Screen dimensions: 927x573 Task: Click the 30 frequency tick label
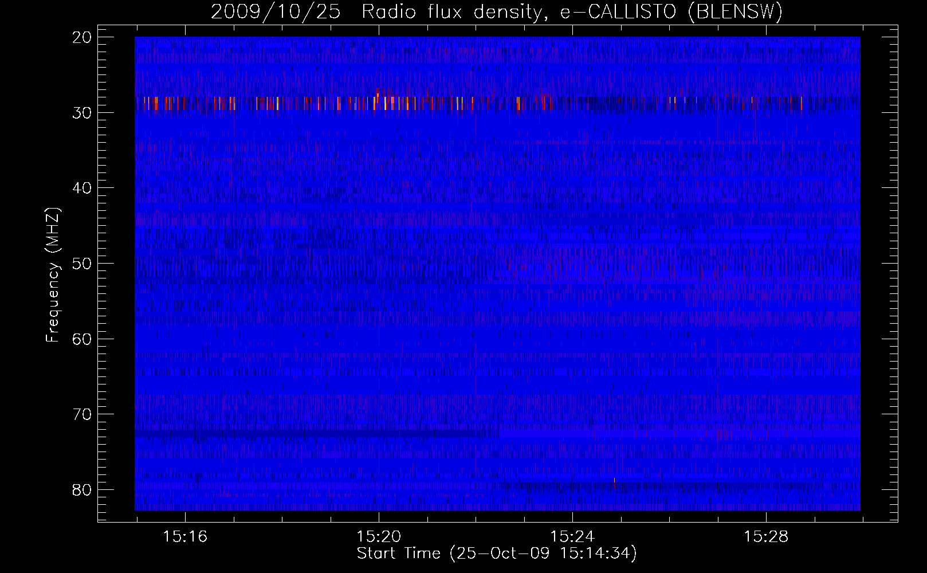83,113
